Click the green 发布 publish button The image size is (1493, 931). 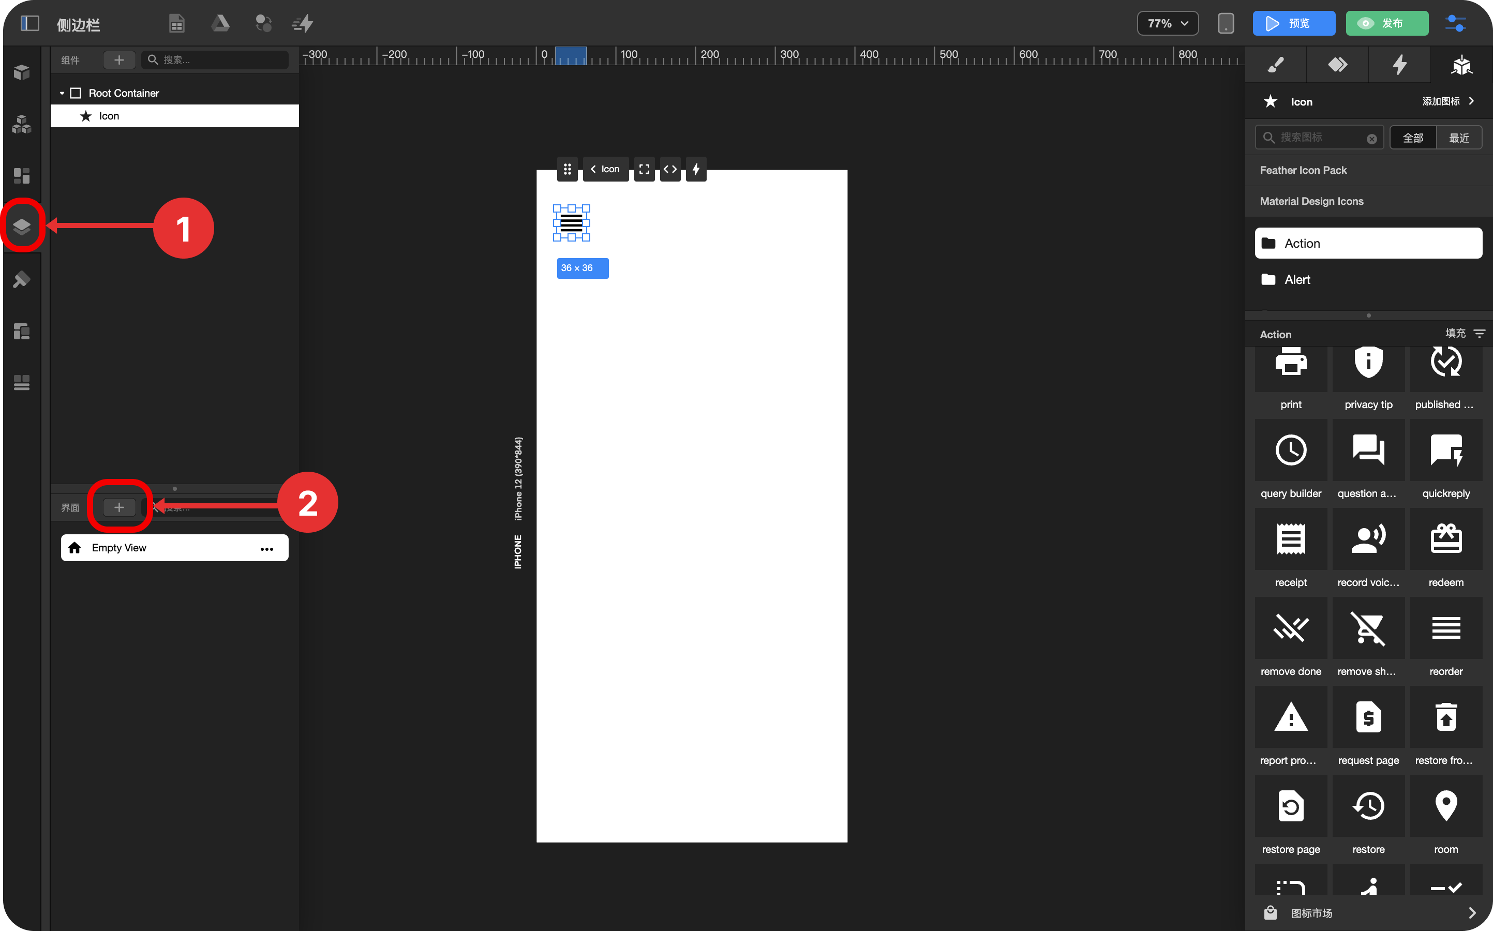point(1386,23)
